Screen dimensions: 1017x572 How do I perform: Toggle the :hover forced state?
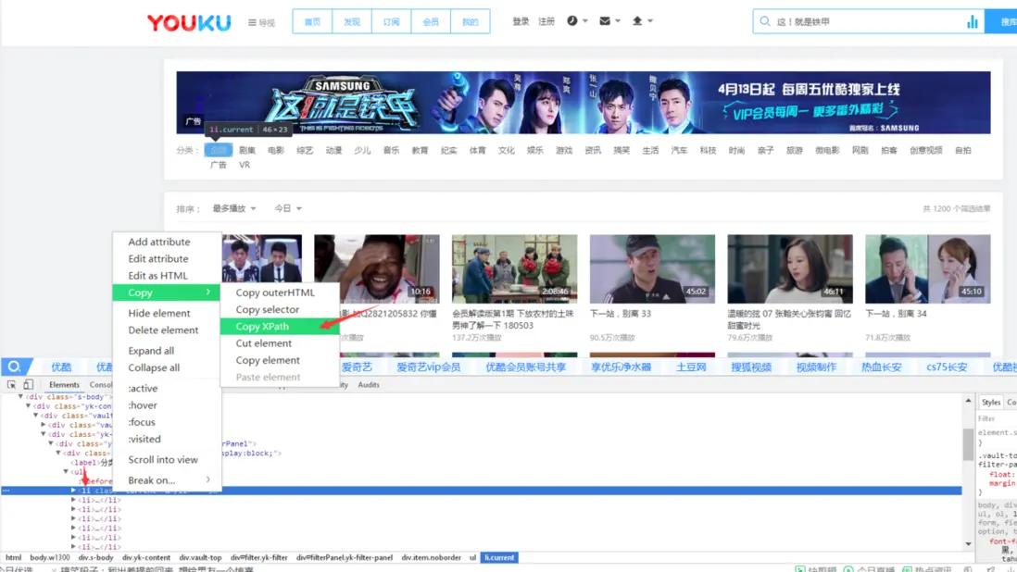pyautogui.click(x=143, y=404)
